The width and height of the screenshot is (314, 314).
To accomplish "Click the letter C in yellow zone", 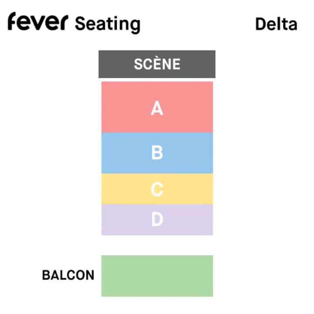I will tap(157, 189).
